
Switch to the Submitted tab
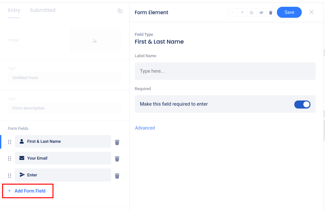(x=43, y=10)
